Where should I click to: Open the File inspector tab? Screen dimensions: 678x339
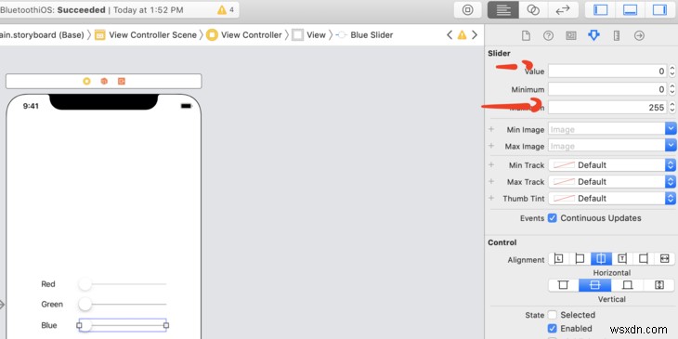526,35
